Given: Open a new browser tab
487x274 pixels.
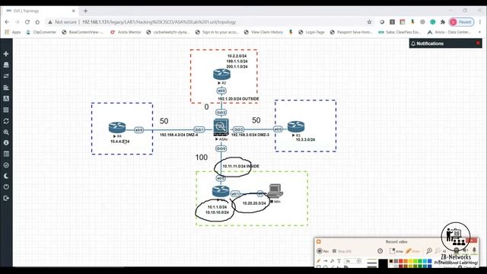Looking at the screenshot, I should [x=85, y=11].
